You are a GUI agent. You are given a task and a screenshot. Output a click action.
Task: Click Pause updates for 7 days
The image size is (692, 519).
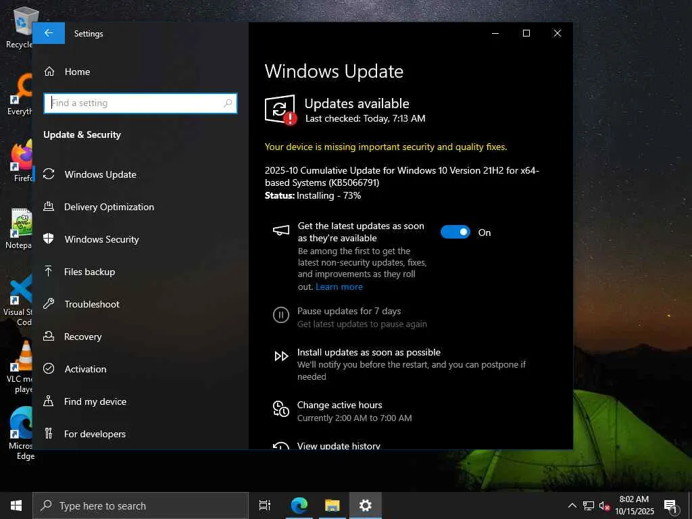349,311
